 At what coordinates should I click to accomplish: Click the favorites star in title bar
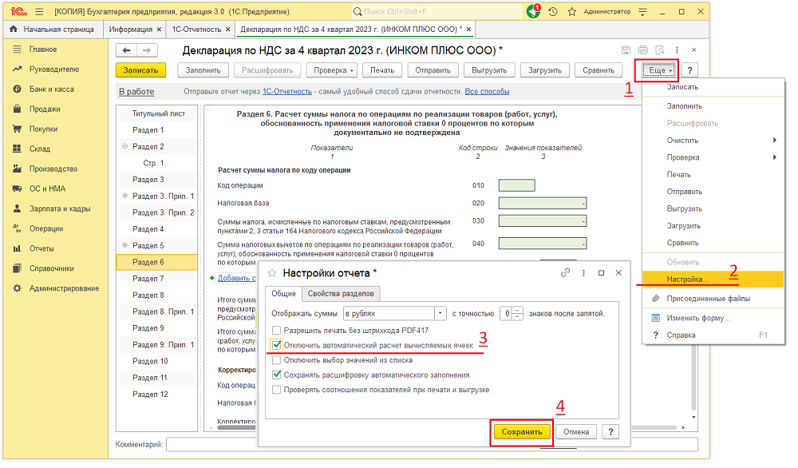coord(573,12)
